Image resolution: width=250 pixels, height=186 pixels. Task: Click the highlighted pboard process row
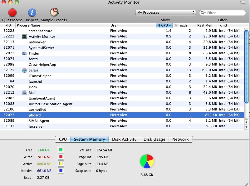pos(122,115)
